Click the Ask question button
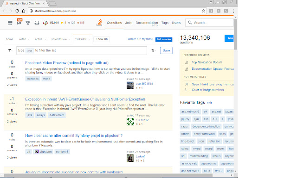 click(229, 38)
